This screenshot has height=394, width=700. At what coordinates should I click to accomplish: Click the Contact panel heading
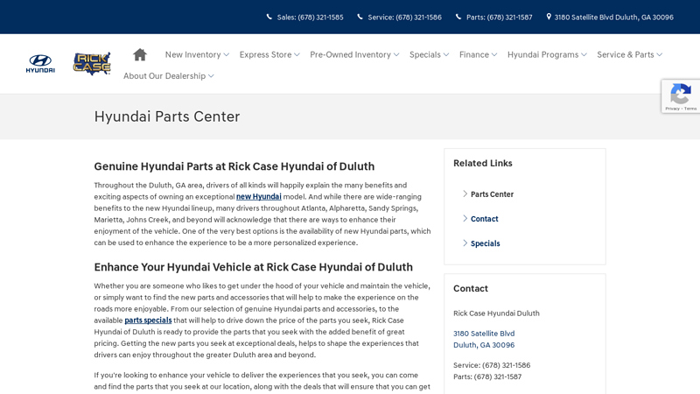(x=471, y=289)
